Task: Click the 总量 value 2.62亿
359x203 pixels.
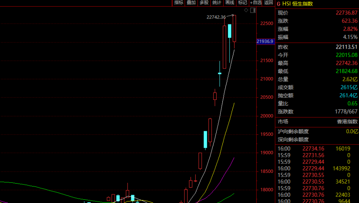Action: 350,79
